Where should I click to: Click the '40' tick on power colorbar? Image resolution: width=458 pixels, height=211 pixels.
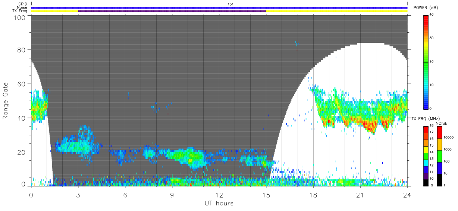[x=432, y=15]
